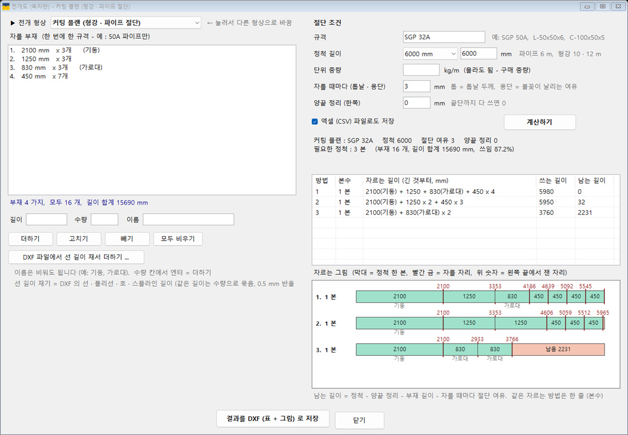Click 결과를 DXF (표 + 그림) 로 저장 button
This screenshot has width=628, height=435.
tap(273, 418)
